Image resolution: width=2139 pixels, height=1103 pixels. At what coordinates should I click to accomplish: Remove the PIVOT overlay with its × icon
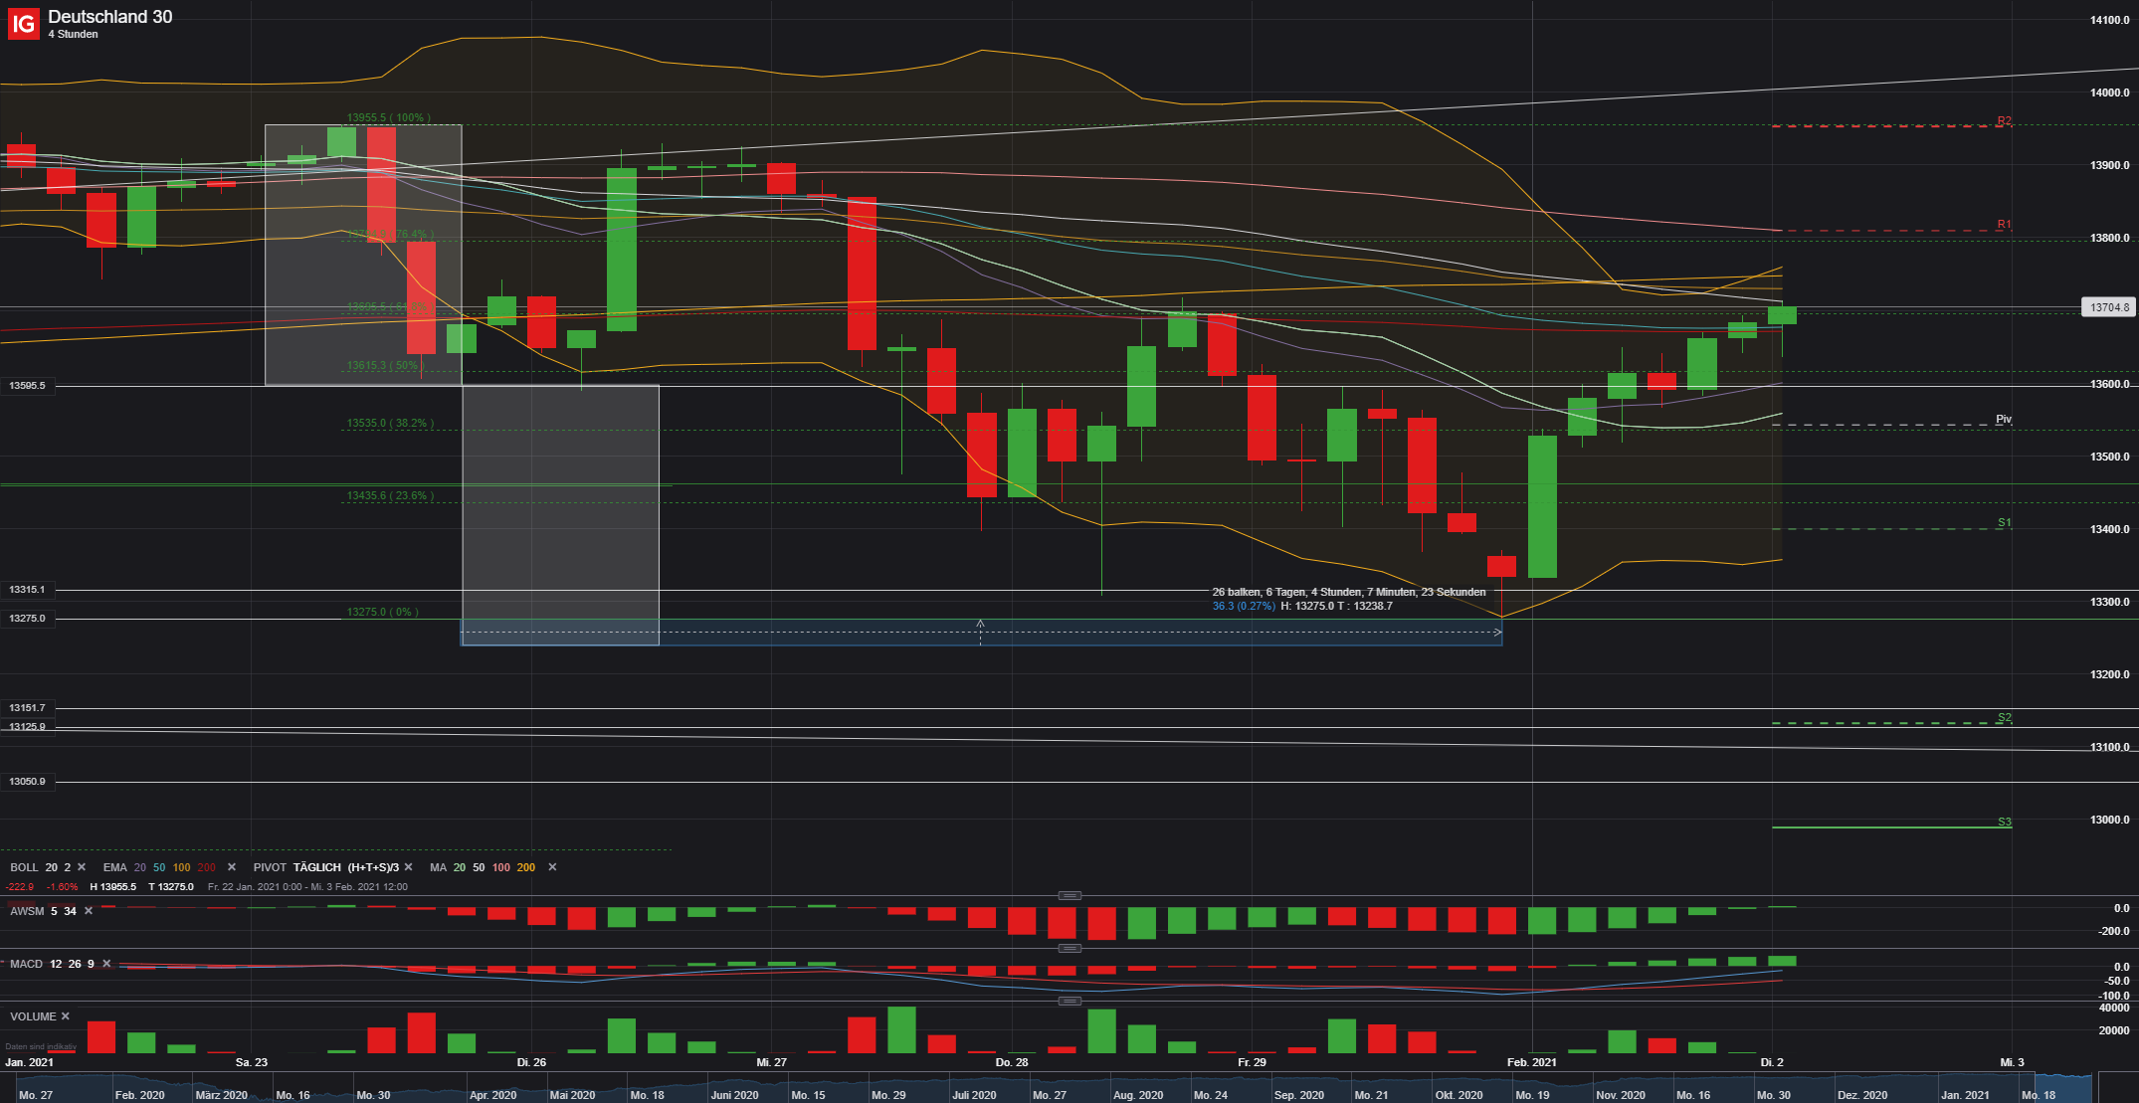pyautogui.click(x=408, y=867)
